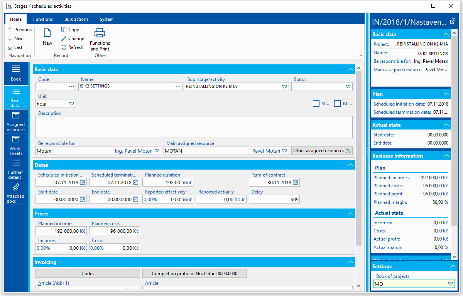The image size is (463, 296).
Task: Click into the Description text area
Action: (194, 127)
